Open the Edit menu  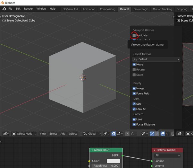pos(18,9)
